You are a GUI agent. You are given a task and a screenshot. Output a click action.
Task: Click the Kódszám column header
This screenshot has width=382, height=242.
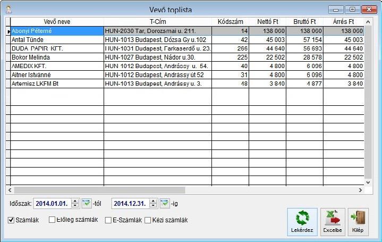(x=231, y=22)
